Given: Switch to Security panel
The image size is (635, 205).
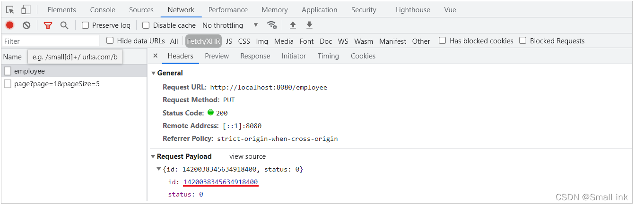Looking at the screenshot, I should point(364,9).
